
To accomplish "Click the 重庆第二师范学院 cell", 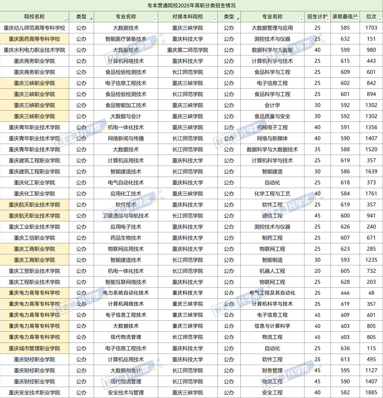I will pos(188,50).
